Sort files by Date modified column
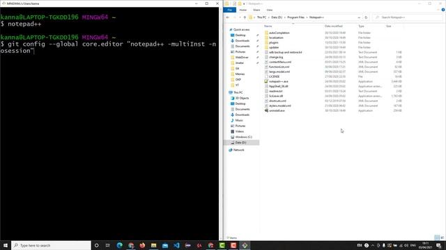 pos(333,26)
